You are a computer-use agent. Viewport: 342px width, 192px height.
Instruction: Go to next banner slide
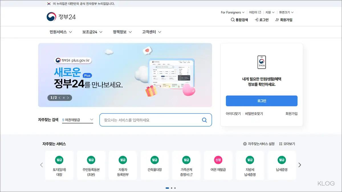tap(68, 98)
